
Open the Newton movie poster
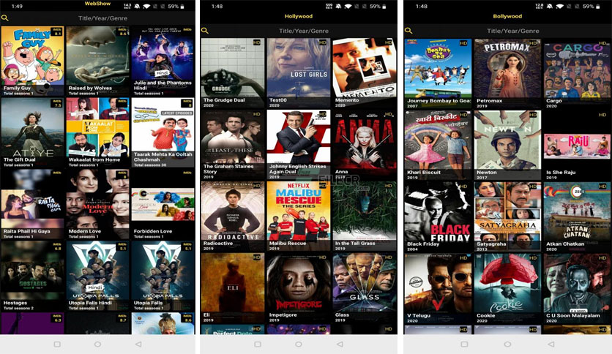(x=507, y=146)
